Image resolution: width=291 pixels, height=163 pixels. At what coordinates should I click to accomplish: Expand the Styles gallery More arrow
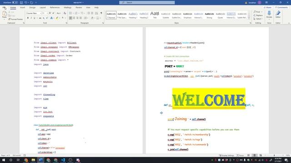[249, 18]
